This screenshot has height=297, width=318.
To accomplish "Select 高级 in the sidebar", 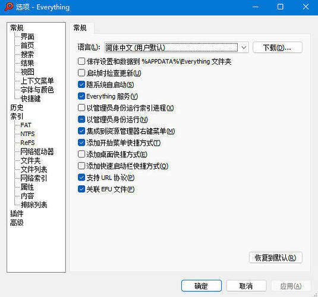I will click(x=17, y=222).
